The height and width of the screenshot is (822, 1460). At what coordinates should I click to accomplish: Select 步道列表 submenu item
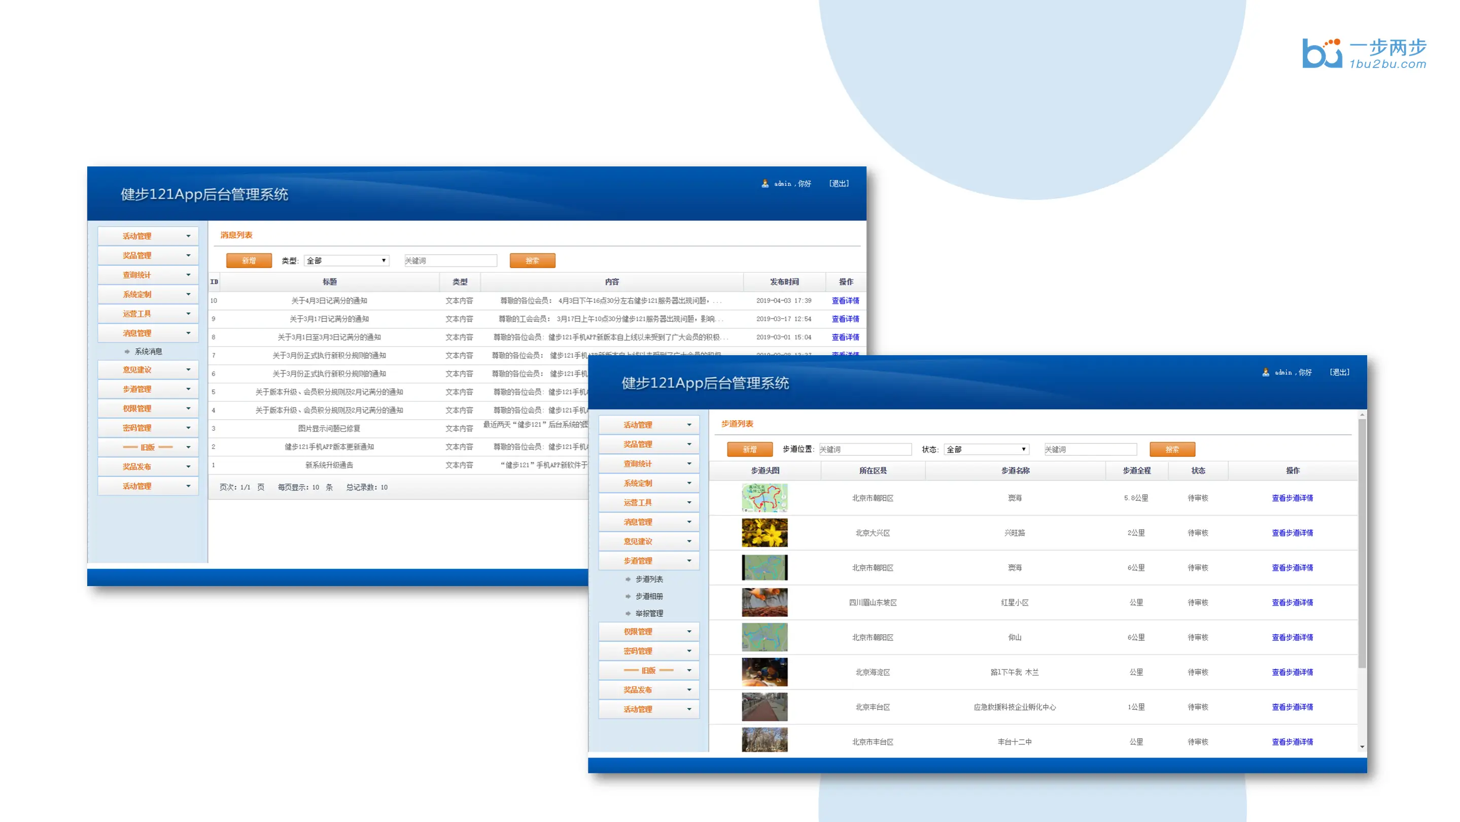point(649,579)
